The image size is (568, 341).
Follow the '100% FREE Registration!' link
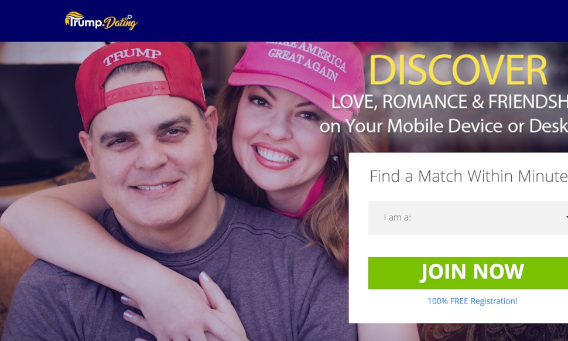point(473,301)
